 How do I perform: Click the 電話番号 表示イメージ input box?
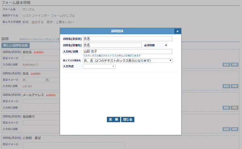[42, 123]
